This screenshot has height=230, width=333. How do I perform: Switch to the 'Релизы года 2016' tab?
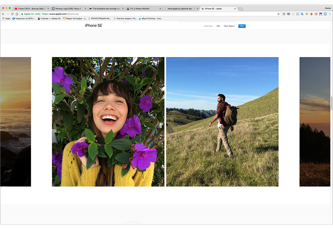point(69,9)
